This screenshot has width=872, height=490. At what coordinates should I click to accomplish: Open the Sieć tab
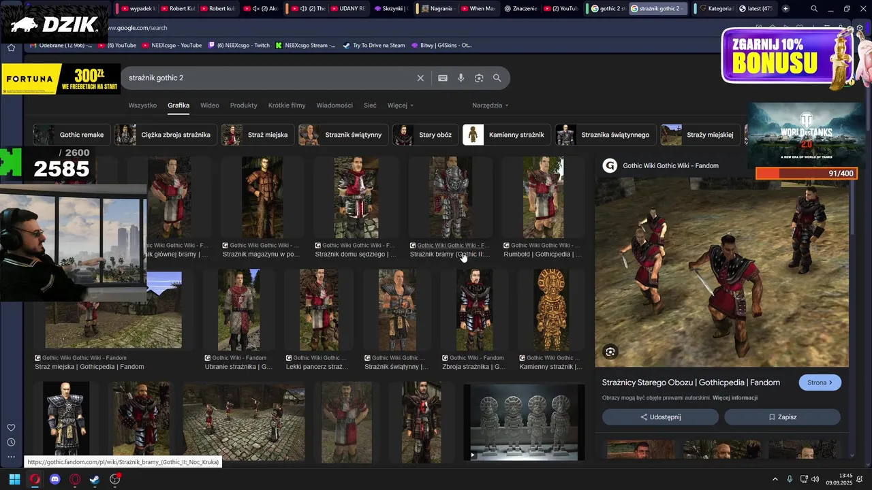370,105
